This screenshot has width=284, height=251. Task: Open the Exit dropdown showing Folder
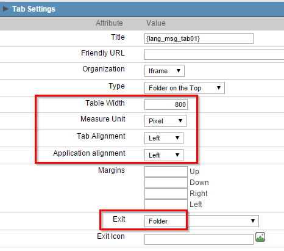coord(202,221)
